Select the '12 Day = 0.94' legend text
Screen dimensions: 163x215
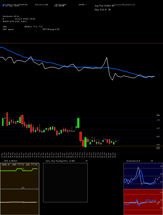coord(12,6)
